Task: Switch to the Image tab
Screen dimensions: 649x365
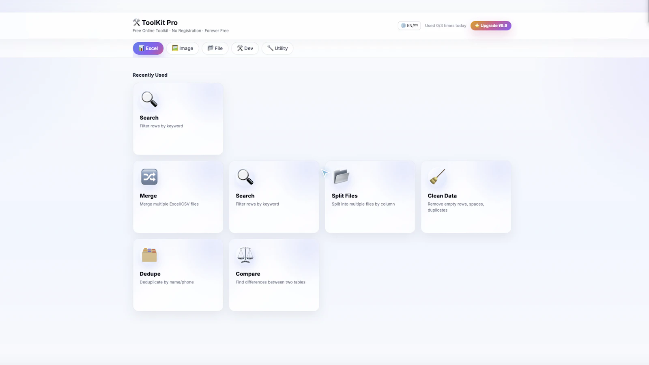Action: click(183, 48)
